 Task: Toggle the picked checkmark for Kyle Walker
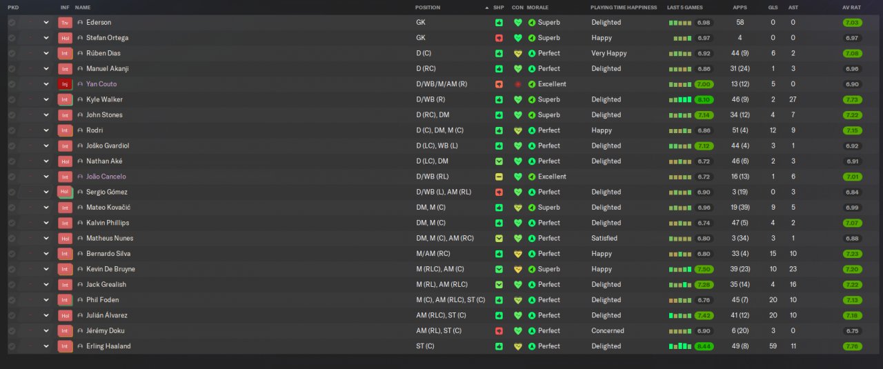(12, 99)
